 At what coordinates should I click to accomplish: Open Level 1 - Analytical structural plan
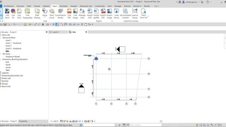click(x=13, y=43)
